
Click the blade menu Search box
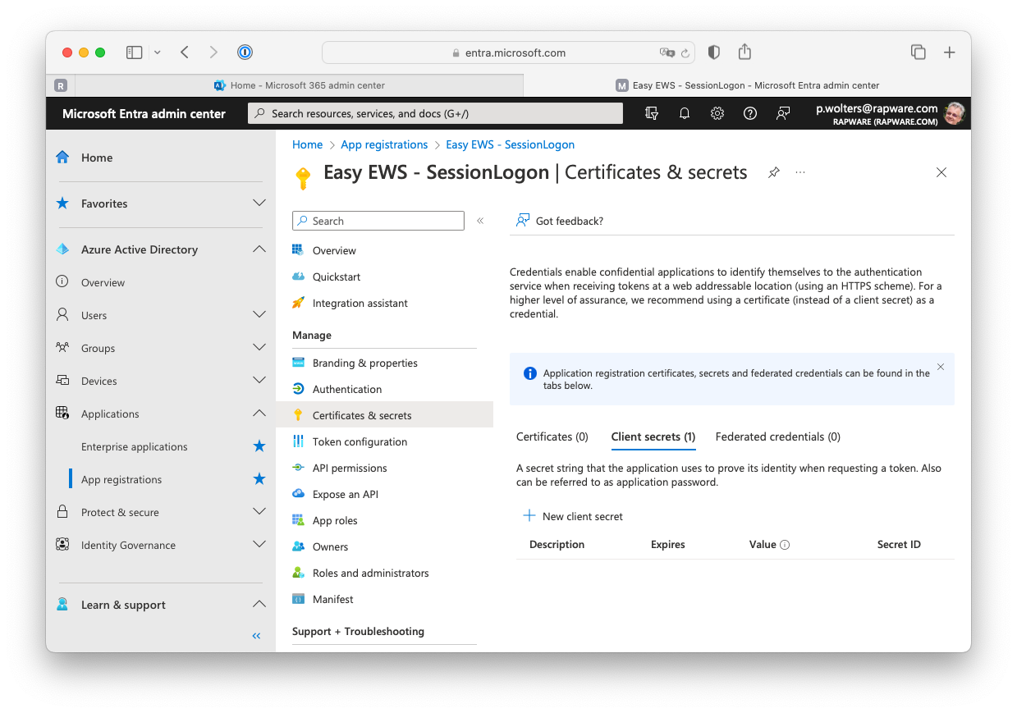click(x=378, y=221)
